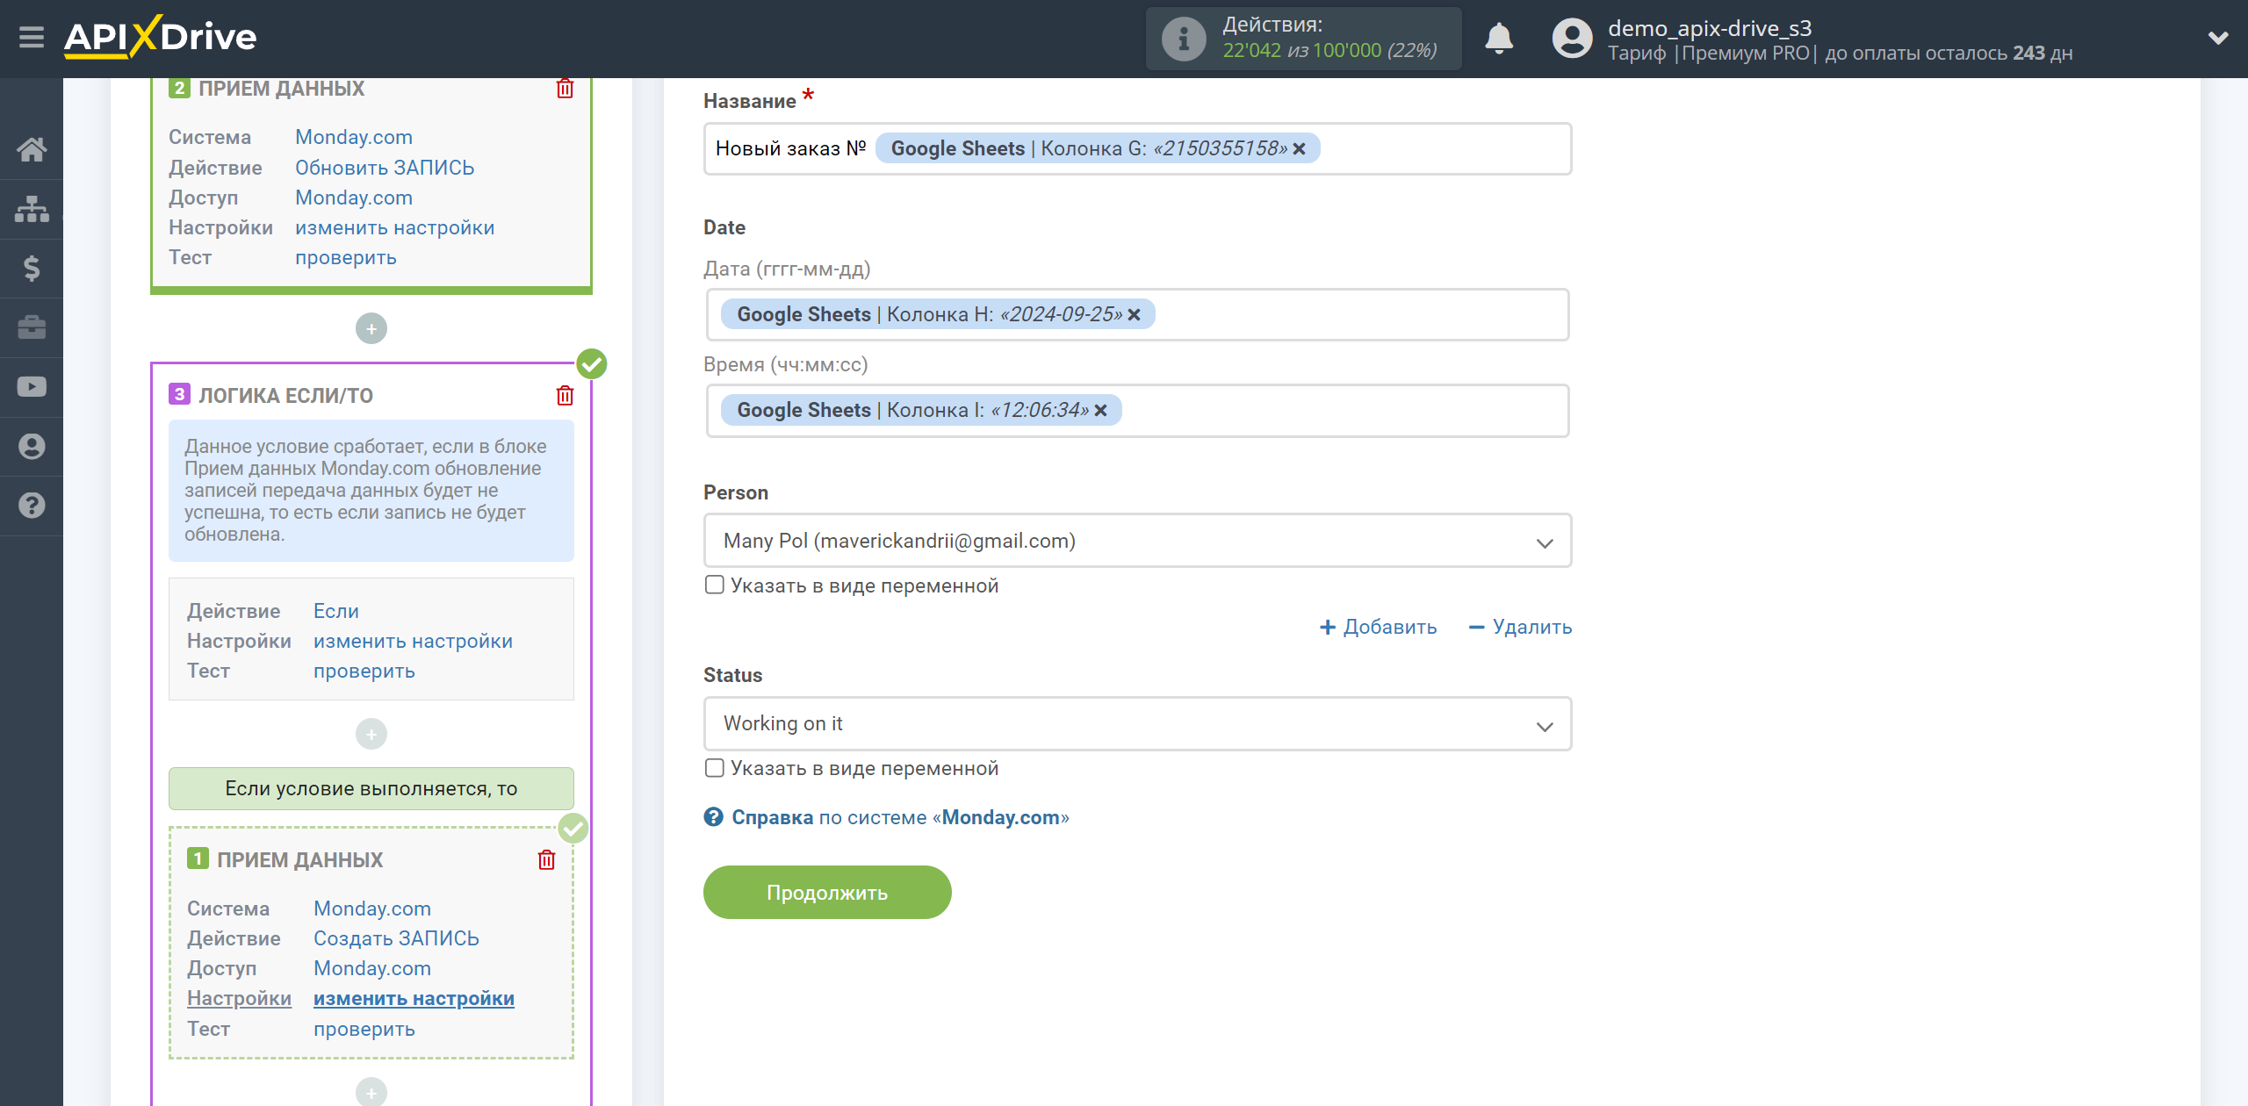Screen dimensions: 2248x1106
Task: Remove Колонка H tag from date
Action: click(x=1134, y=315)
